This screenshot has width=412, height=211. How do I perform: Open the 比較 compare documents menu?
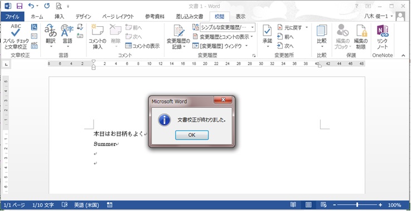[322, 37]
